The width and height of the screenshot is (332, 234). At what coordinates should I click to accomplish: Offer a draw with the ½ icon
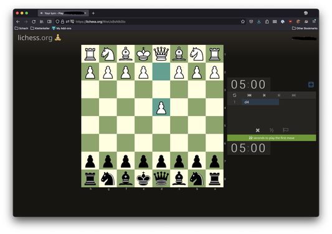(x=272, y=130)
